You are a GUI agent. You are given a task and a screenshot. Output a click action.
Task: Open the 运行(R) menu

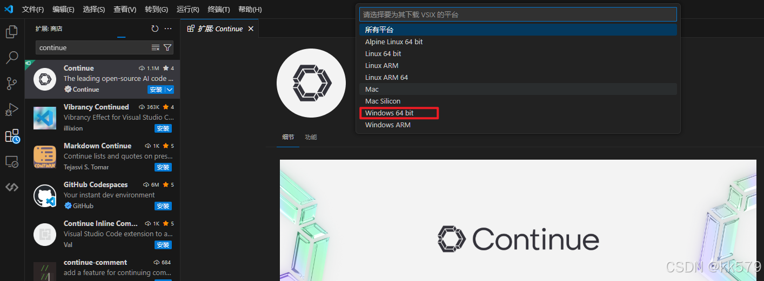pos(188,10)
